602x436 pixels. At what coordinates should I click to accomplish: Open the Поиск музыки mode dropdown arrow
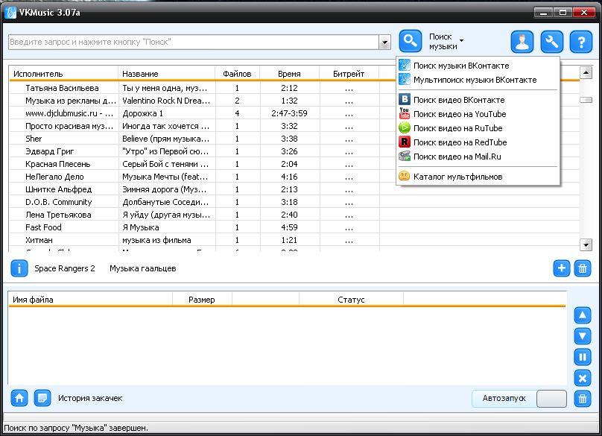461,40
